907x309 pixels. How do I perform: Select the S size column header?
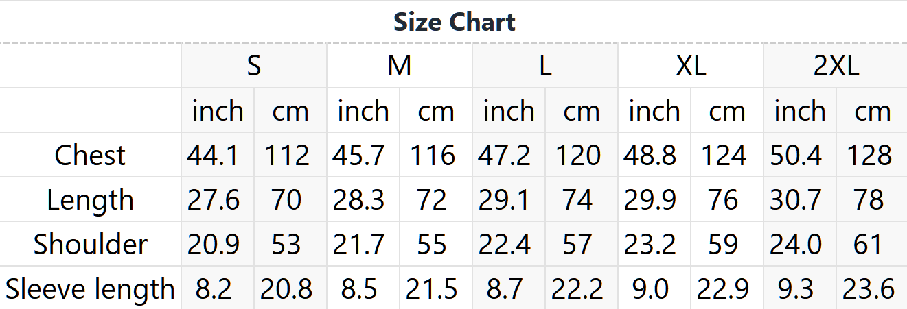pyautogui.click(x=254, y=66)
